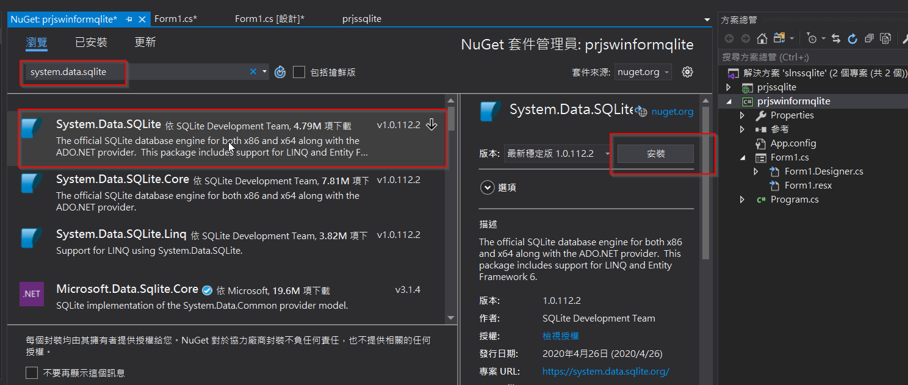Clear the NuGet search text with the X
908x385 pixels.
pyautogui.click(x=253, y=72)
